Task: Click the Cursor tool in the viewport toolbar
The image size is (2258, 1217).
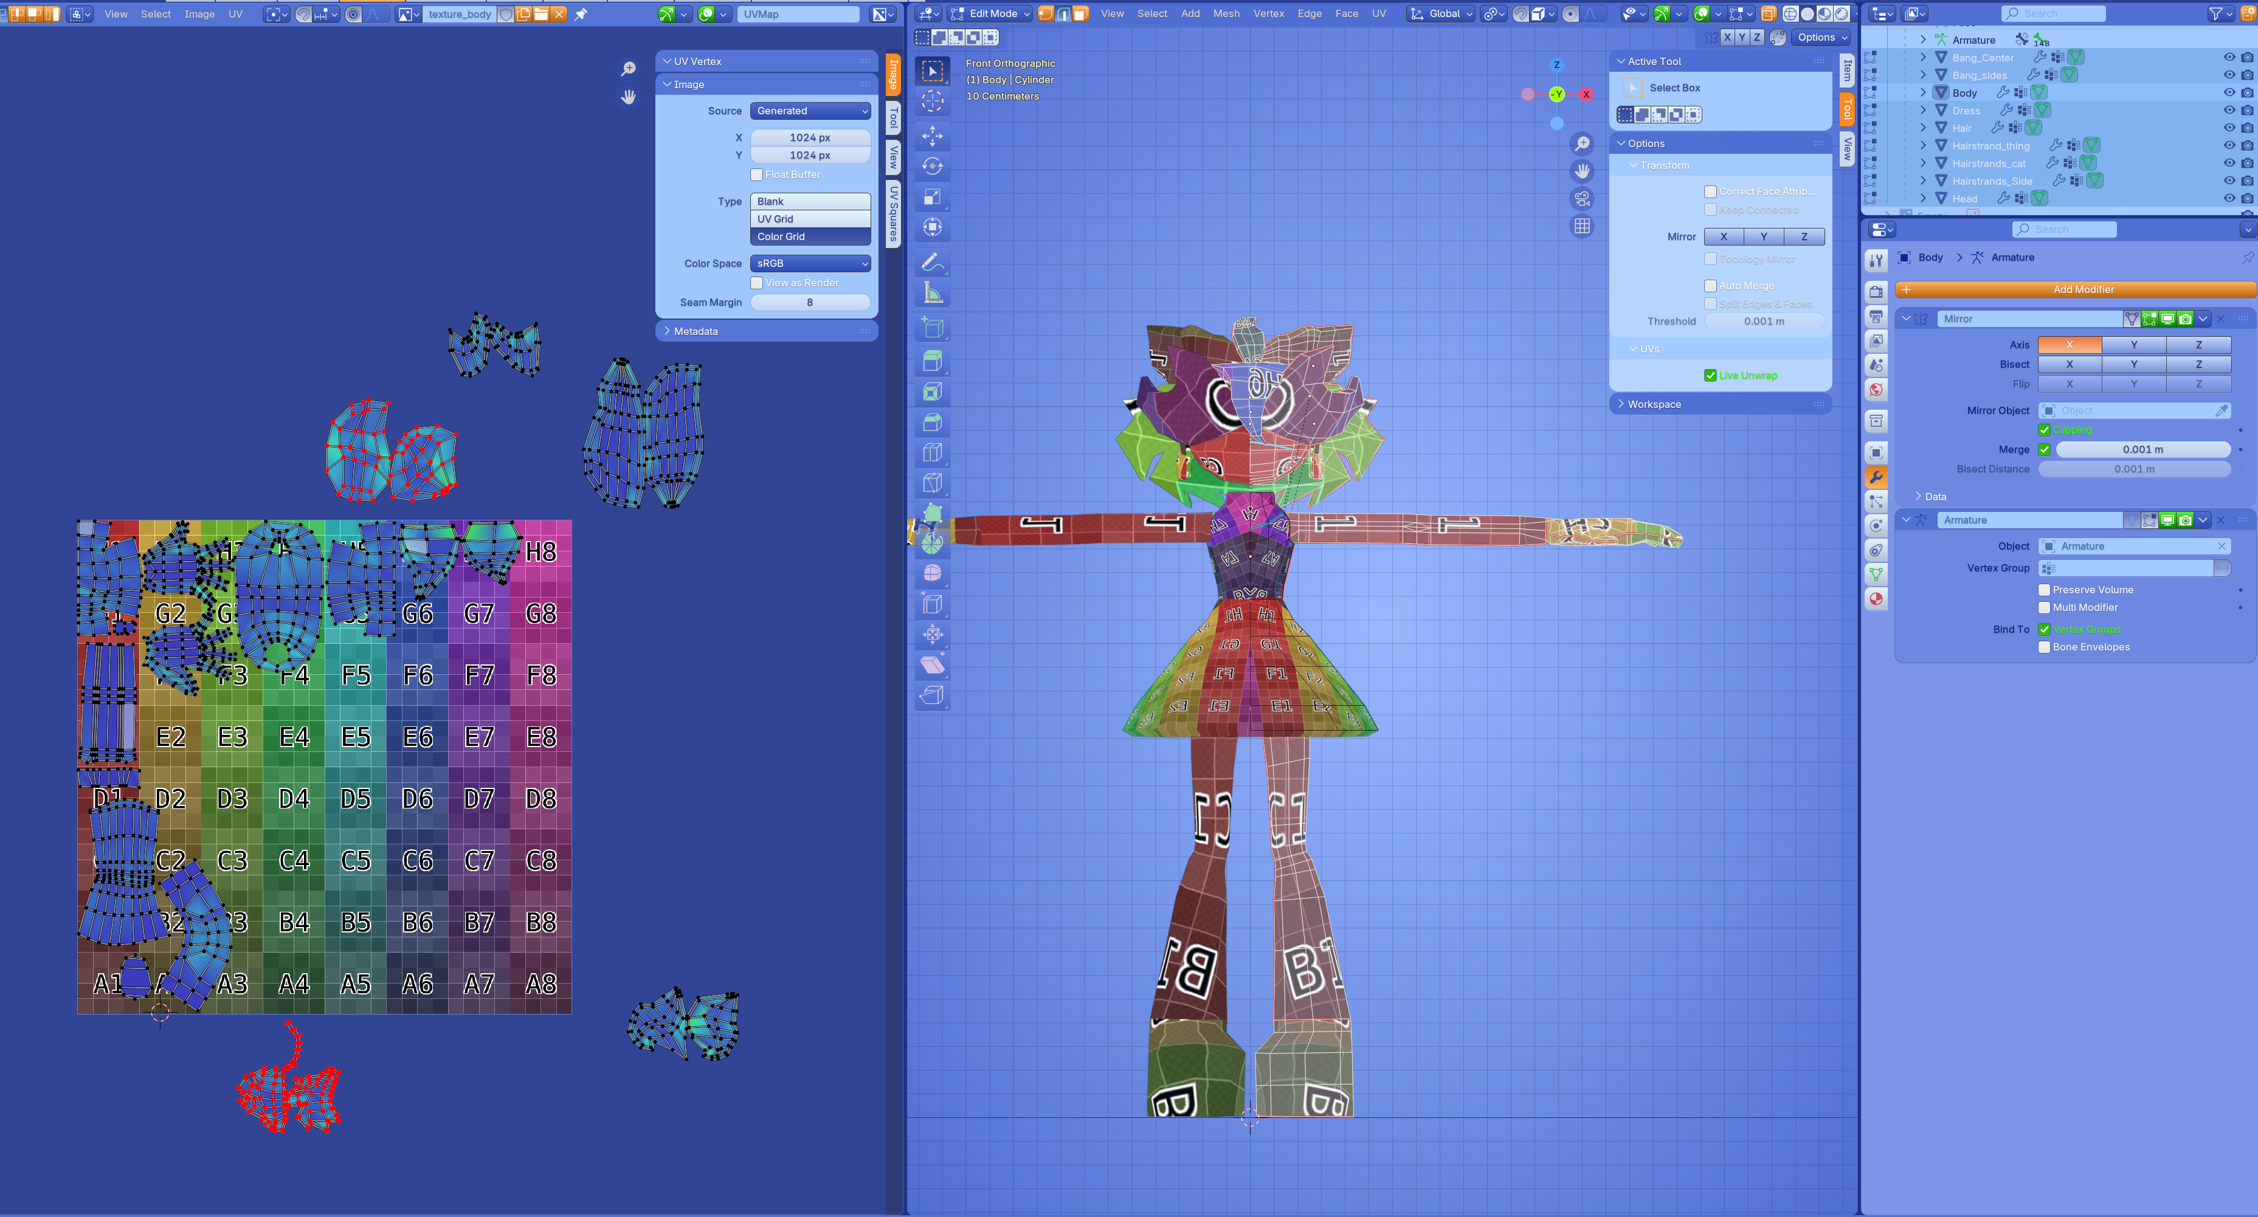Action: (932, 102)
